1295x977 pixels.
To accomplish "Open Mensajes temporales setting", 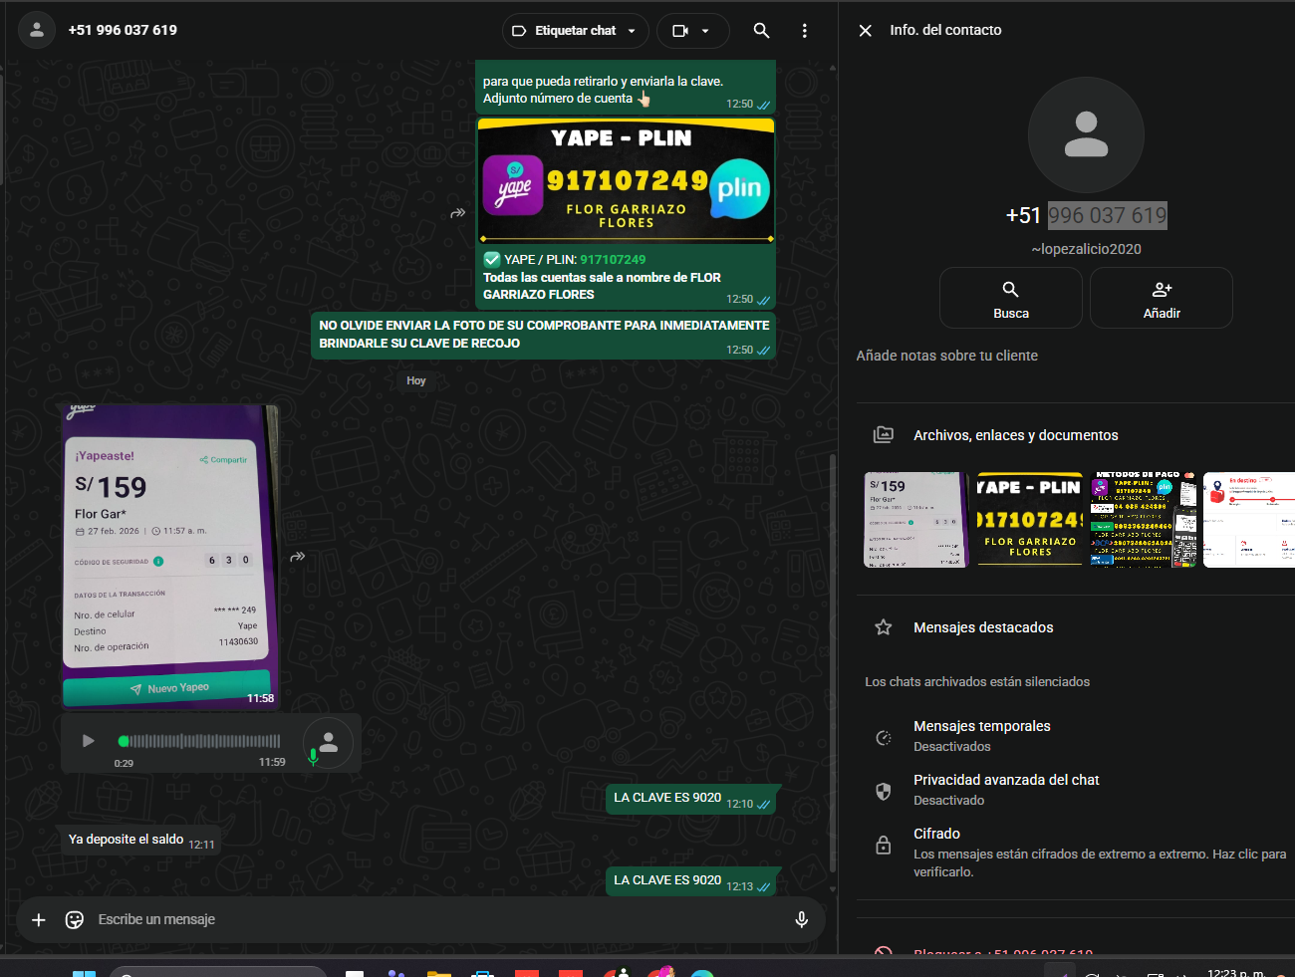I will [981, 736].
